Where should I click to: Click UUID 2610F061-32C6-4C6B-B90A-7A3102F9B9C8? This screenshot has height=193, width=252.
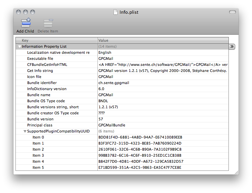point(140,149)
